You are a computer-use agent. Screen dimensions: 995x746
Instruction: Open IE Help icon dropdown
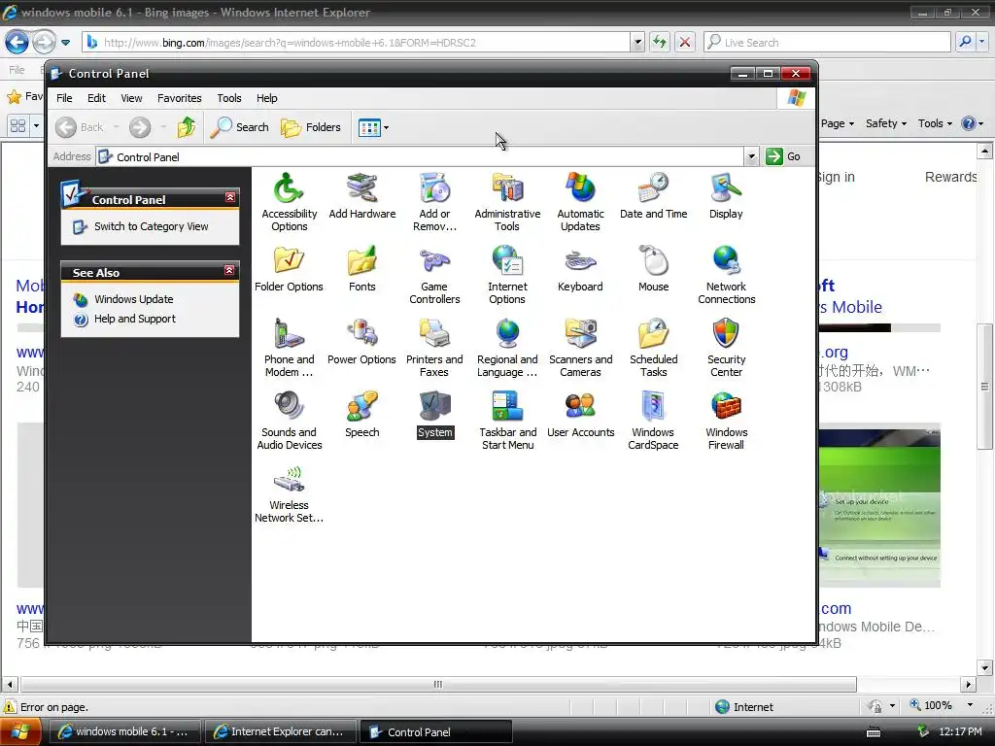pos(973,123)
